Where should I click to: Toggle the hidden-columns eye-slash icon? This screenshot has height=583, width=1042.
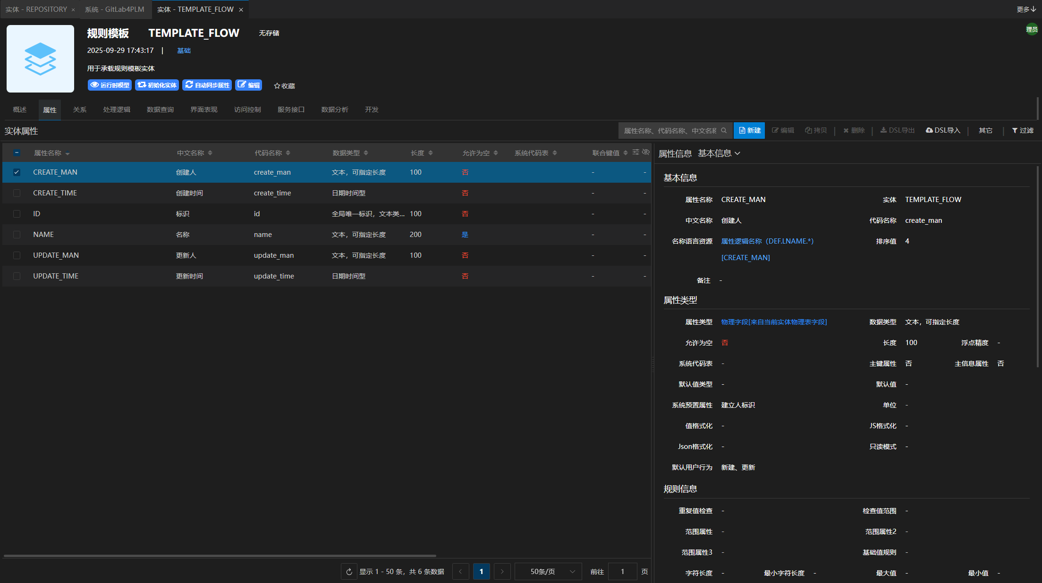(645, 152)
